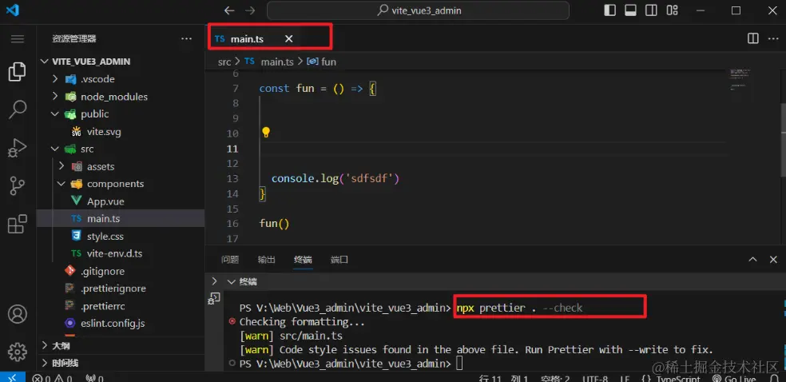Open the .prettierignore file
The width and height of the screenshot is (786, 382).
(x=121, y=288)
